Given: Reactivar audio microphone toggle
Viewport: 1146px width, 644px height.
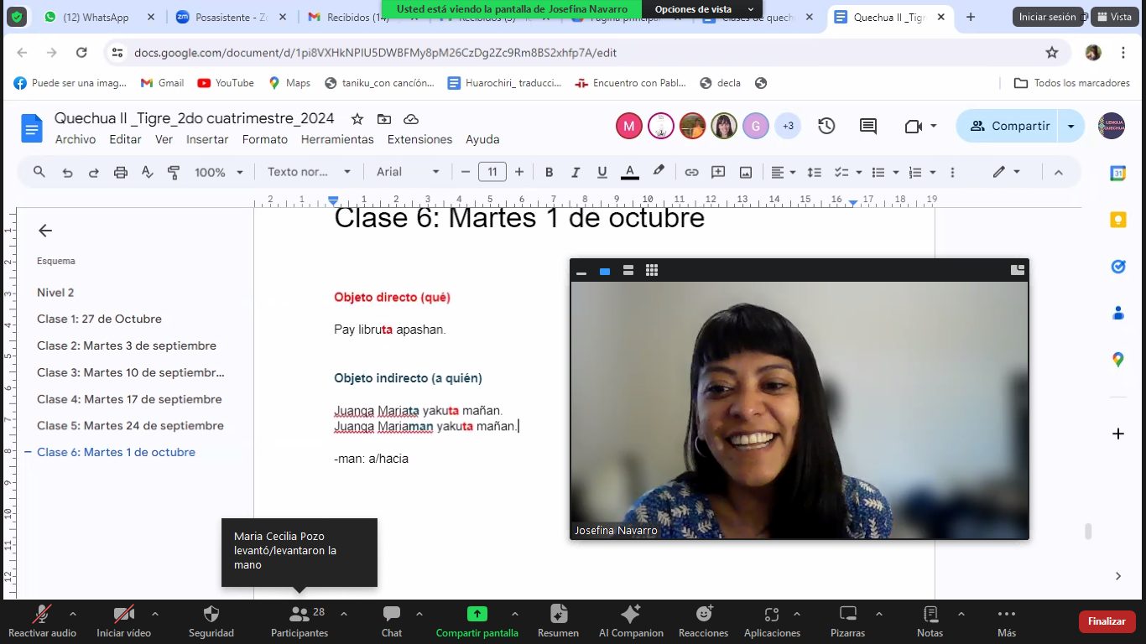Looking at the screenshot, I should coord(42,621).
